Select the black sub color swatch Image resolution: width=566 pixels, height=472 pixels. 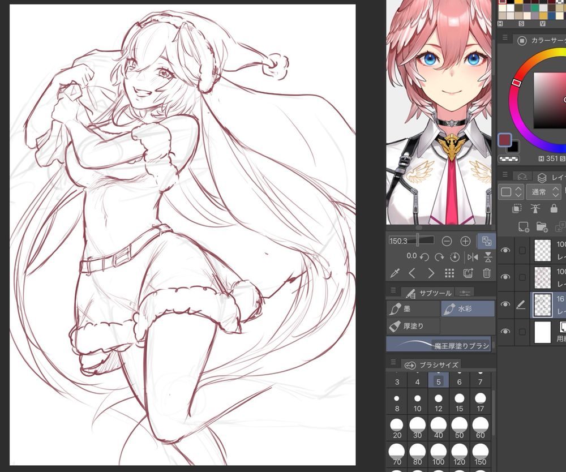(514, 147)
